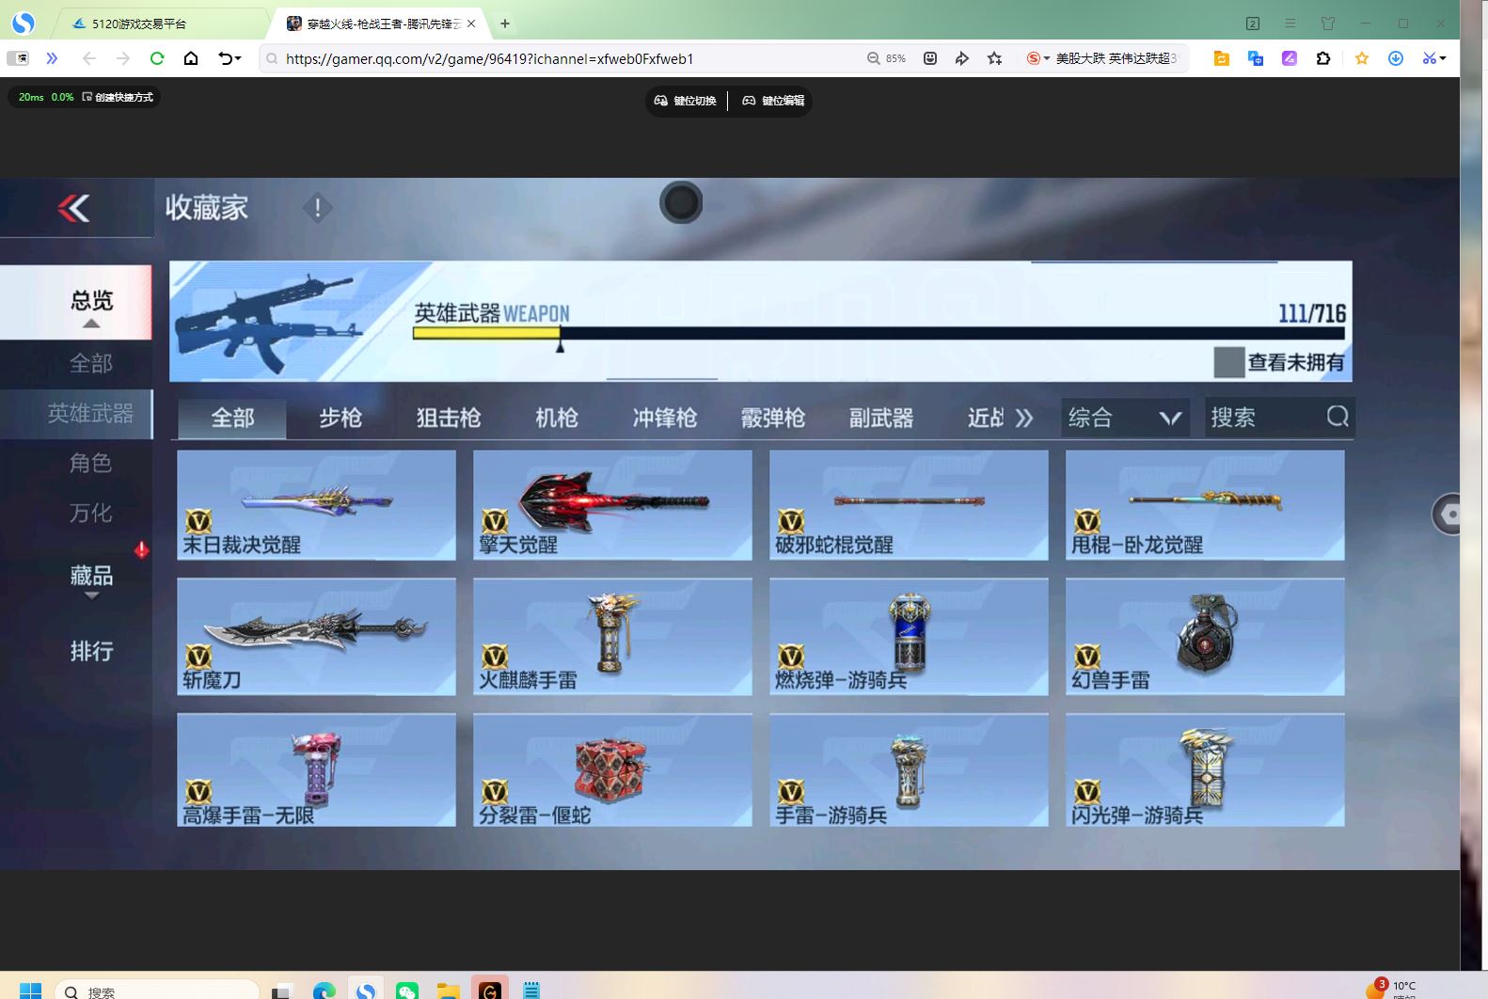Open the 综合 sort dropdown
Viewport: 1488px width, 999px height.
pyautogui.click(x=1126, y=418)
